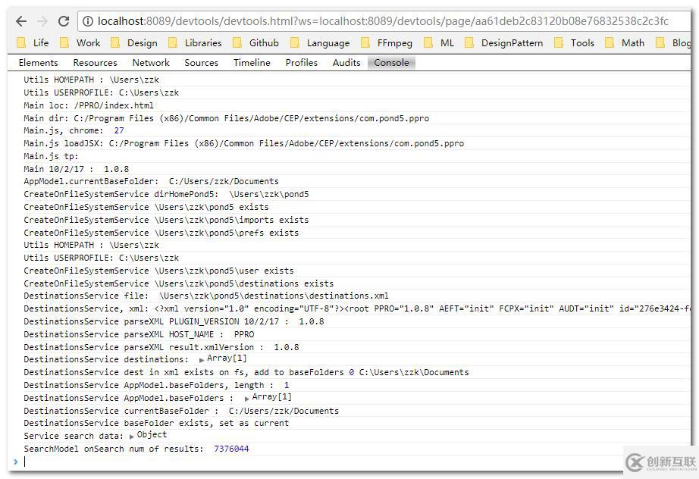699x479 pixels.
Task: Open the FFmpeg bookmark folder
Action: click(387, 42)
